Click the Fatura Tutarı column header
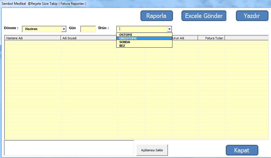Viewport: 271px width, 158px height. click(x=211, y=38)
